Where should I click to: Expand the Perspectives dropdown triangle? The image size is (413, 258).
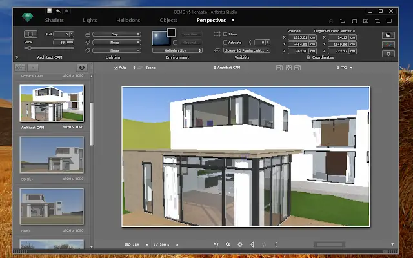(x=233, y=20)
